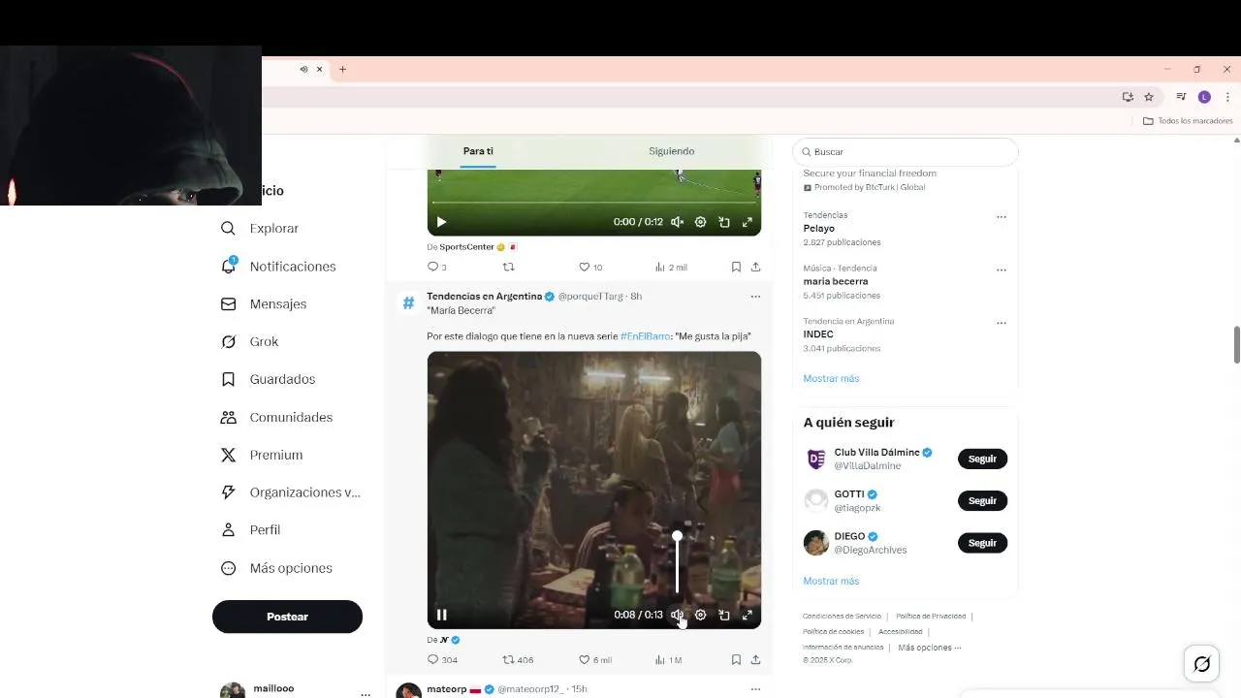1241x698 pixels.
Task: Open Explorar from the sidebar
Action: click(x=260, y=228)
